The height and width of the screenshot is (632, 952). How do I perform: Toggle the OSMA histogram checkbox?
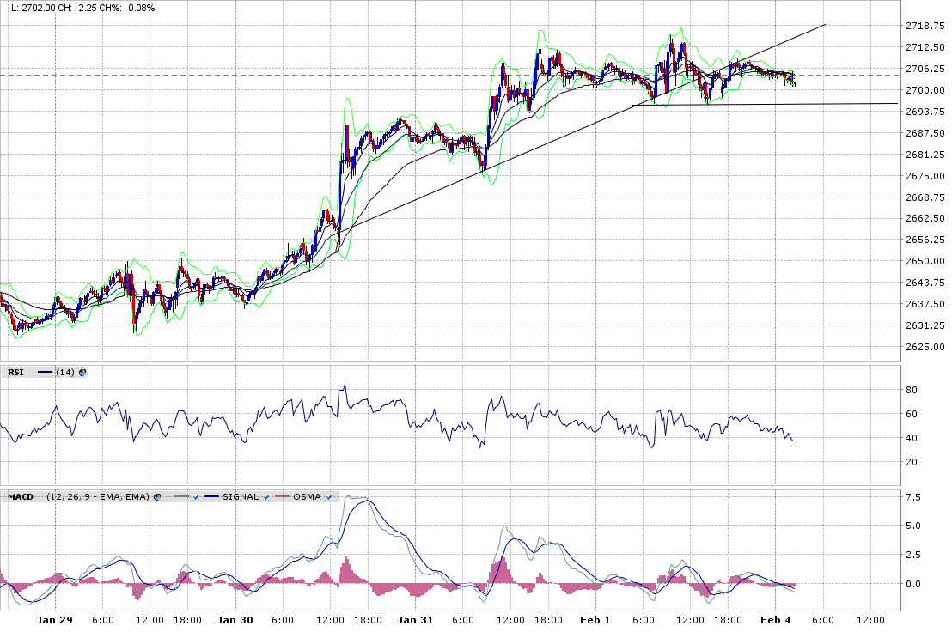[328, 496]
